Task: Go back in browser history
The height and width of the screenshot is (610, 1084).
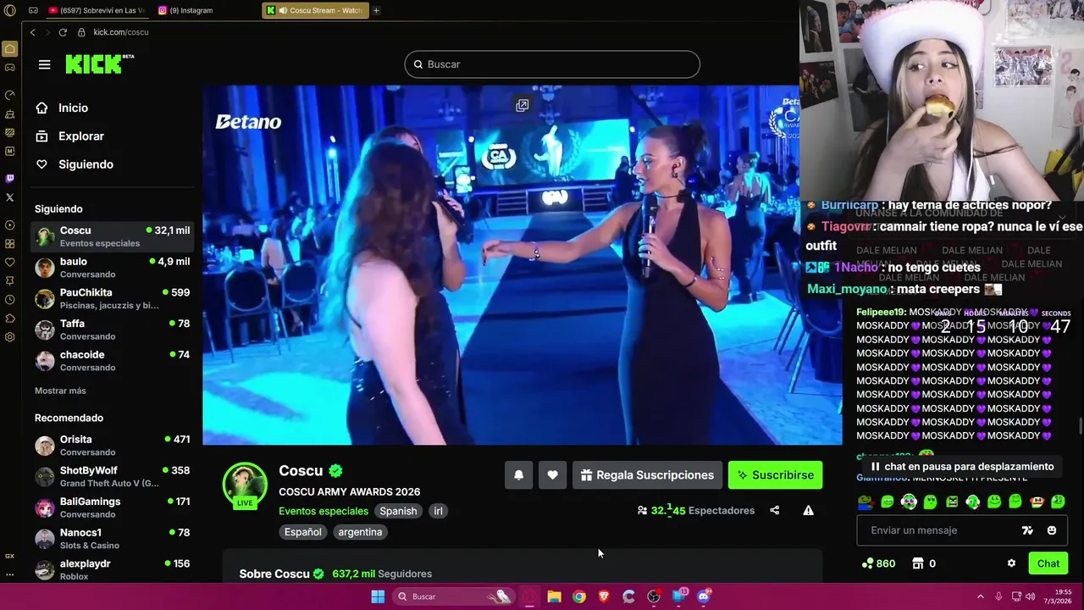Action: pos(32,32)
